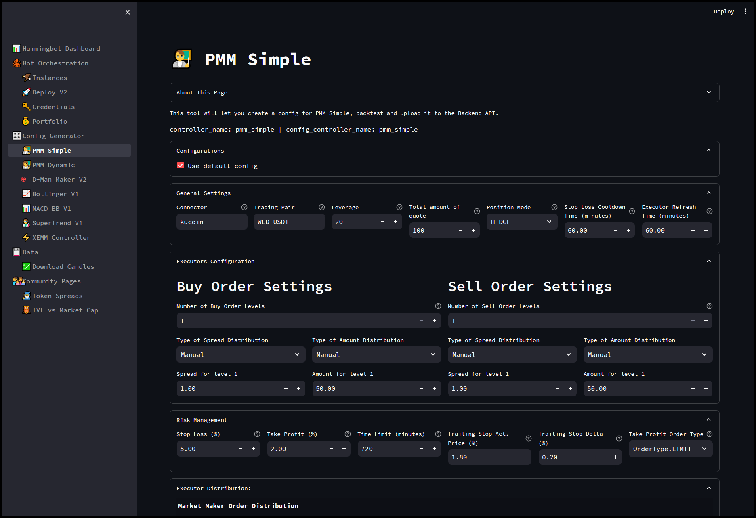Click the Trading Pair input field
Screen dimensions: 756x518
tap(289, 222)
